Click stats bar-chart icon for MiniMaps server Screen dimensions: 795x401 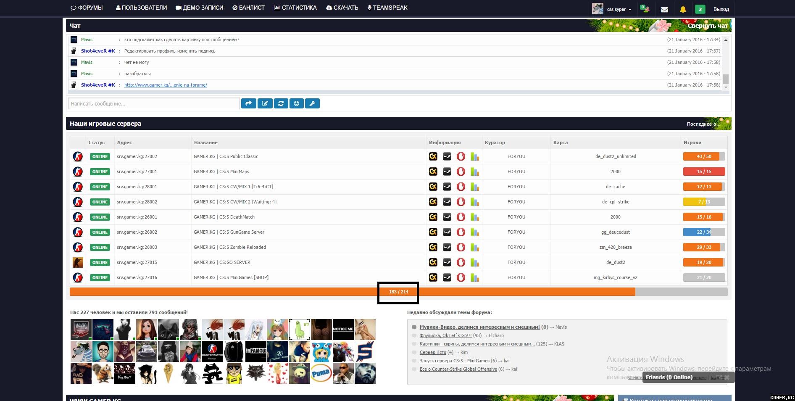tap(475, 171)
